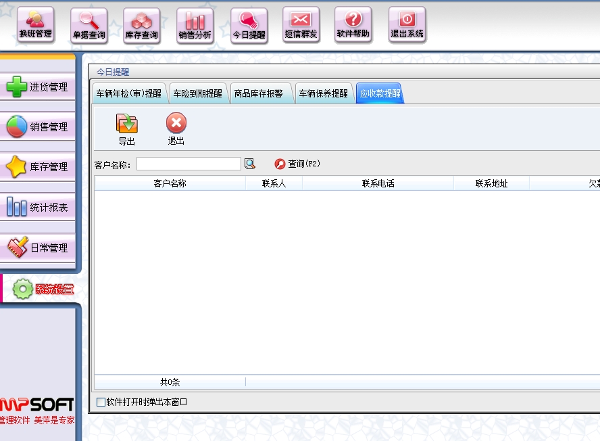Image resolution: width=600 pixels, height=441 pixels.
Task: Open the 换班管理 shift change toolbar icon
Action: 35,25
